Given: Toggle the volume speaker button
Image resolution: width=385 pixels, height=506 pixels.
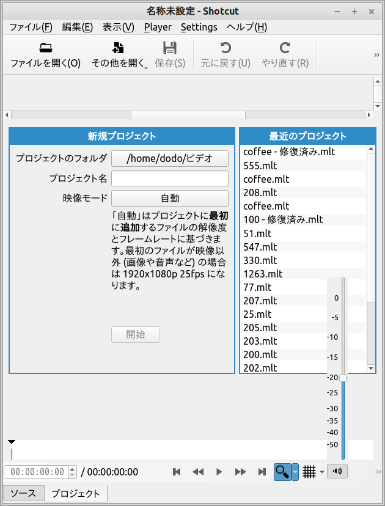Looking at the screenshot, I should pyautogui.click(x=337, y=471).
